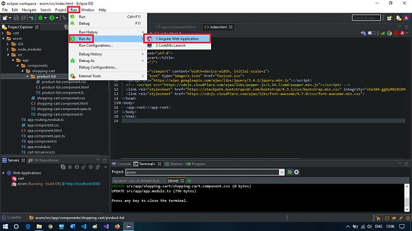412x231 pixels.
Task: Select 1 Angular Web Application
Action: [177, 39]
